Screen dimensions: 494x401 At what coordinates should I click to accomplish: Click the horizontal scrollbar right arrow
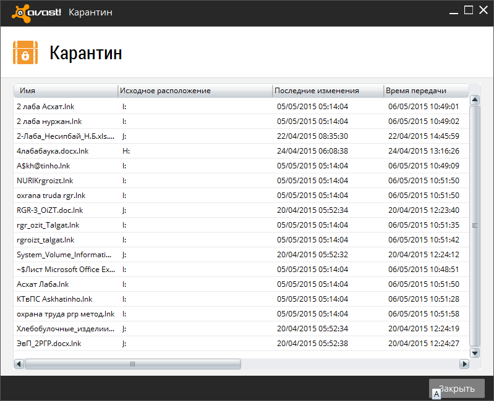point(464,364)
